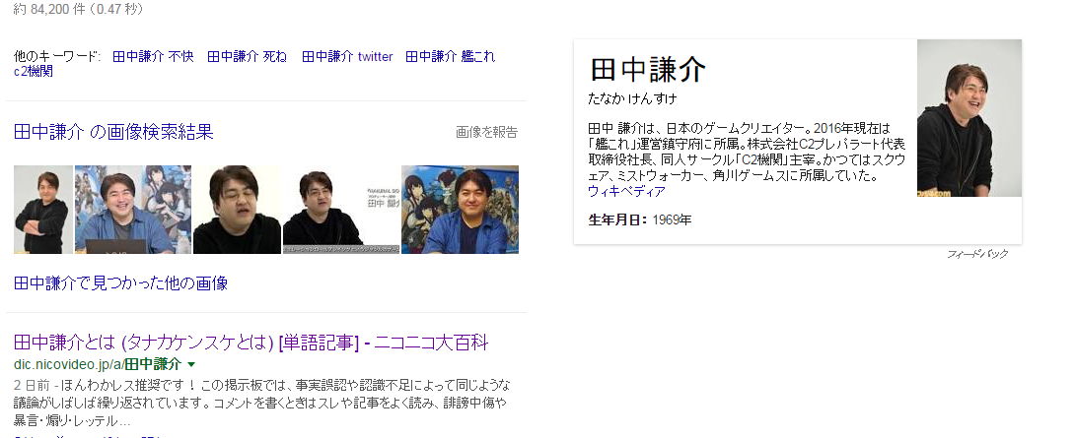Click the フィードバック link below panel
The width and height of the screenshot is (1075, 438).
pos(977,254)
